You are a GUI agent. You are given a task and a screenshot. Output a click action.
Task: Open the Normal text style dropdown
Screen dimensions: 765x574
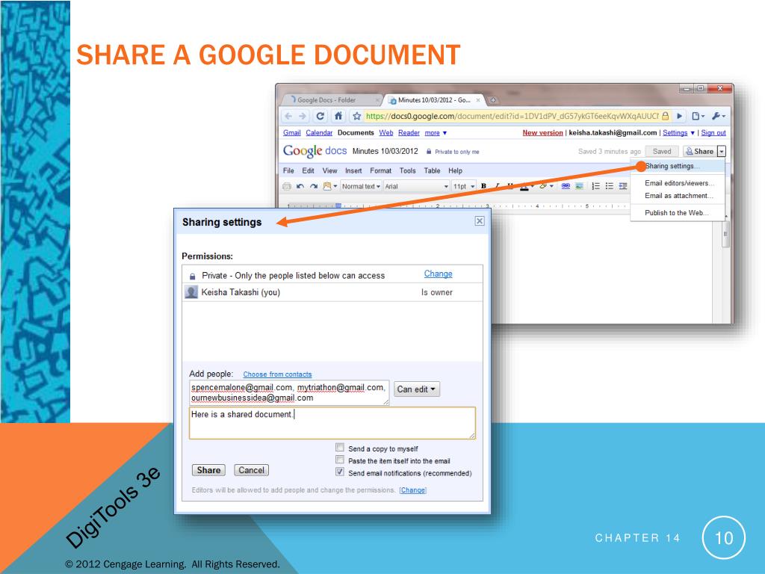[361, 186]
